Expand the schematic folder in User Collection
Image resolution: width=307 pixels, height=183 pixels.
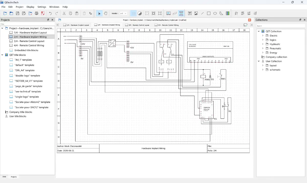click(x=263, y=70)
